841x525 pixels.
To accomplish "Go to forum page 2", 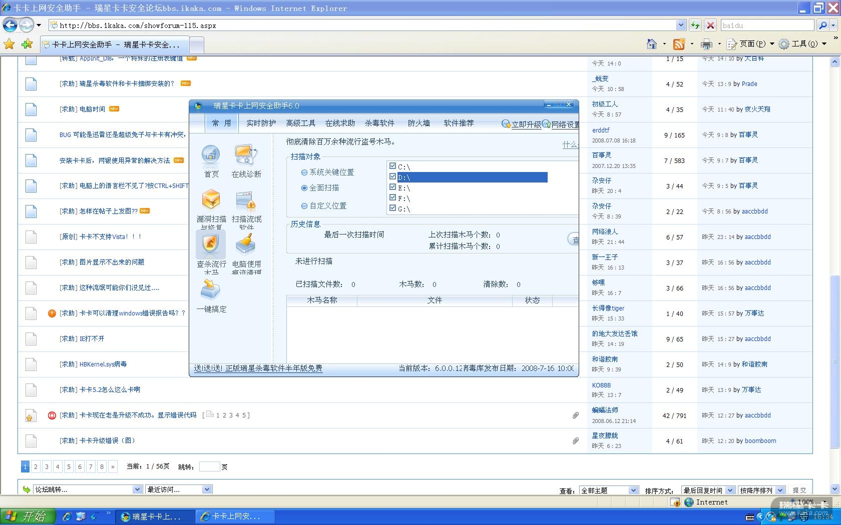I will [x=36, y=466].
